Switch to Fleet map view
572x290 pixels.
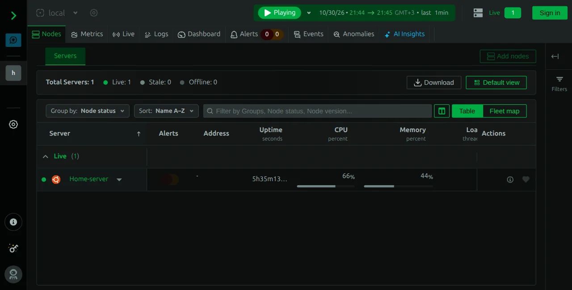(x=505, y=111)
